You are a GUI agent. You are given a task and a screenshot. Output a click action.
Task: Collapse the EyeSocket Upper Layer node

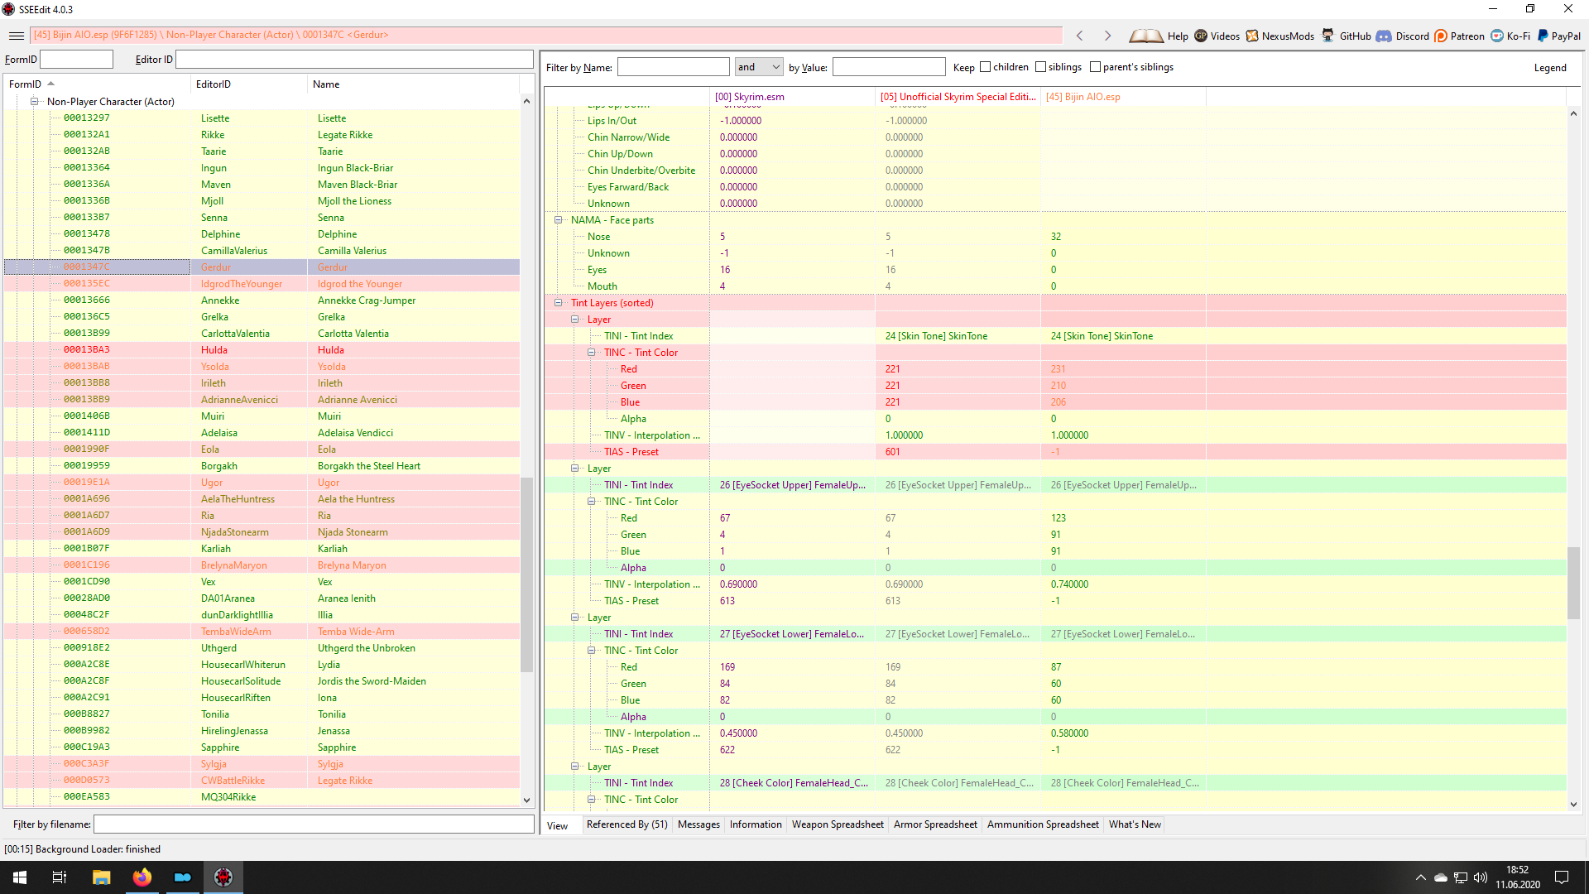(x=575, y=469)
